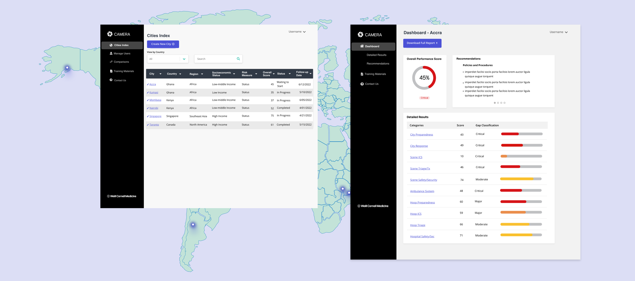635x281 pixels.
Task: Click the question mark icon by Contact Us in Dashboard sidebar
Action: (x=362, y=84)
